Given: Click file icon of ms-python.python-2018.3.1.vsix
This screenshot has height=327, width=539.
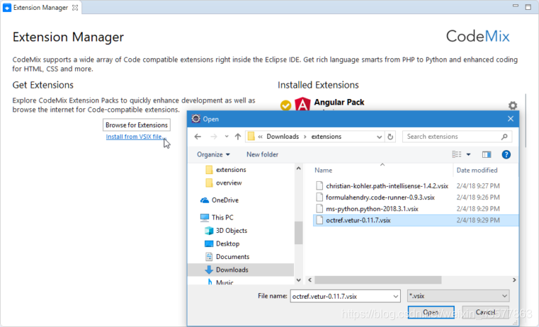Looking at the screenshot, I should 319,208.
